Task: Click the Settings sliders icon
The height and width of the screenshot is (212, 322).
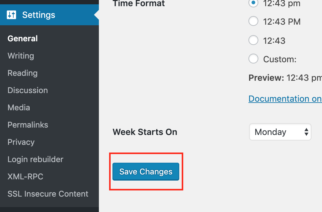Action: (x=12, y=15)
